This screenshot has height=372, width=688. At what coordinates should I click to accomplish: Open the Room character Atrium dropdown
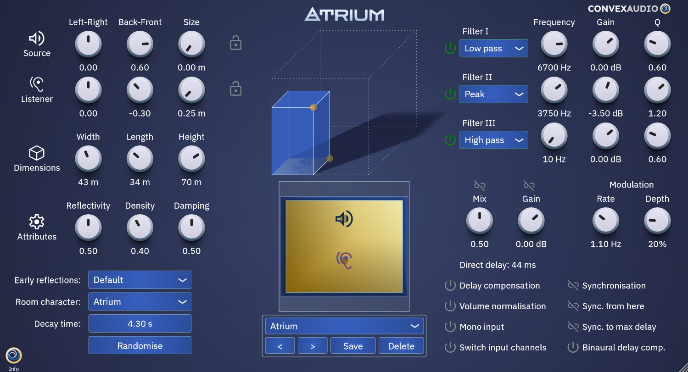(x=140, y=302)
